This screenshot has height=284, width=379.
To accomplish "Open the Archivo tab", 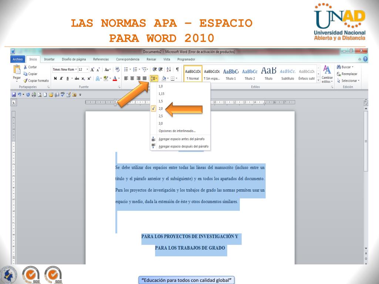I will (x=18, y=59).
